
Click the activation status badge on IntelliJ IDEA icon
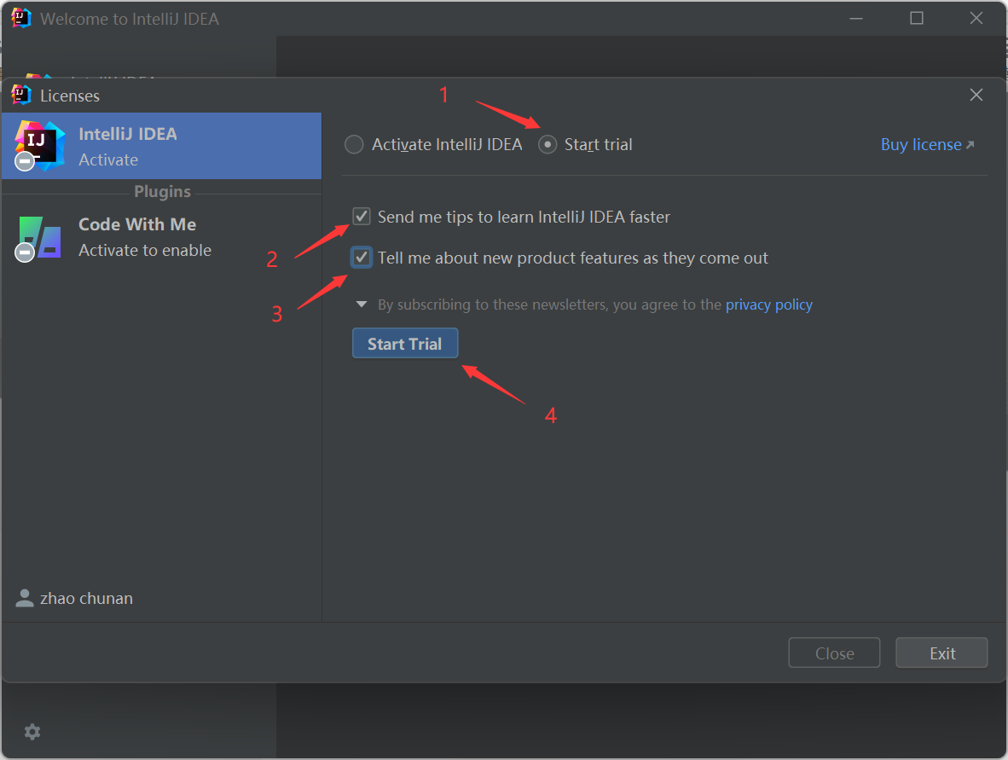tap(23, 162)
